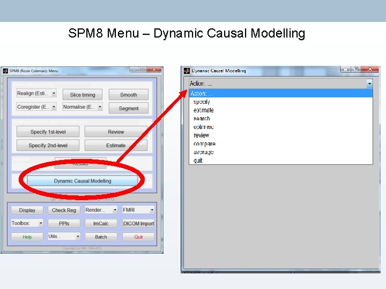The width and height of the screenshot is (386, 289).
Task: Click the Dynamic Causal Modelling button
Action: [83, 181]
